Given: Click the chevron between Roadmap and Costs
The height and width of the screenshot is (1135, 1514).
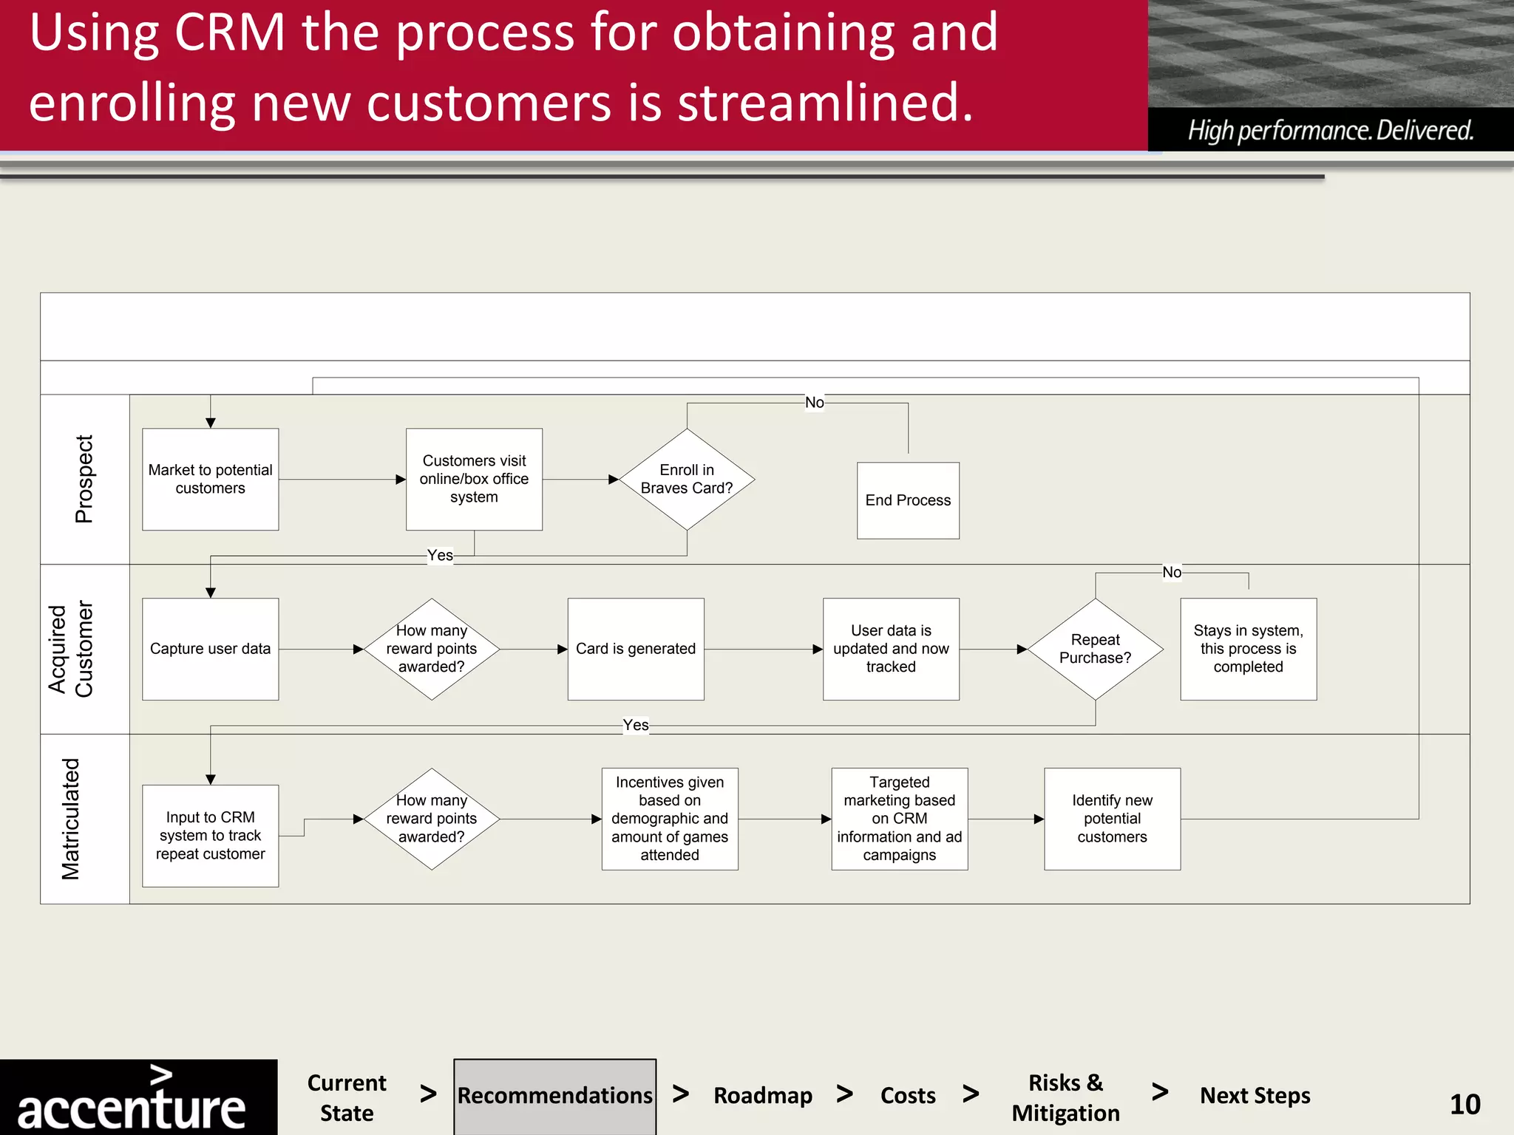Looking at the screenshot, I should click(845, 1094).
